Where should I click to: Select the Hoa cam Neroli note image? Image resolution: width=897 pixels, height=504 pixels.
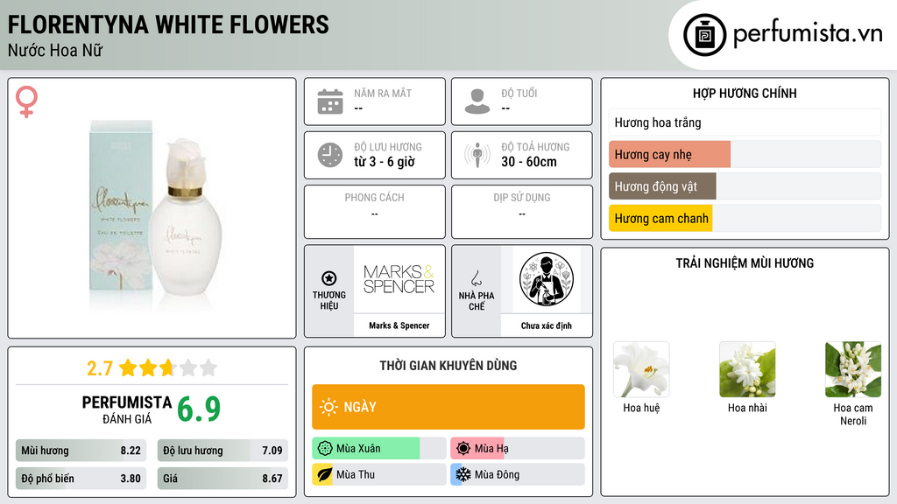pyautogui.click(x=853, y=369)
